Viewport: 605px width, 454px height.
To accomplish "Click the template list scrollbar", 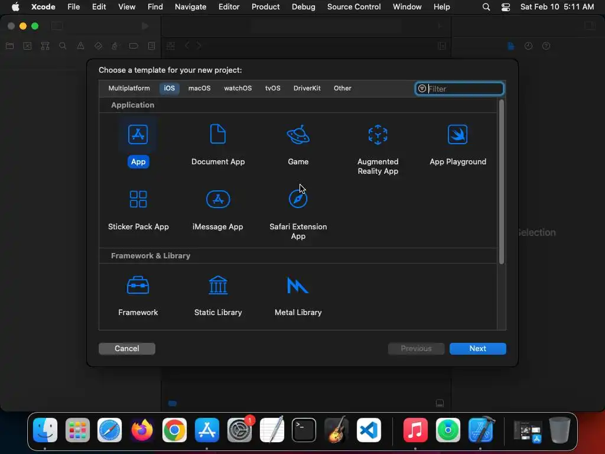I will pyautogui.click(x=501, y=182).
